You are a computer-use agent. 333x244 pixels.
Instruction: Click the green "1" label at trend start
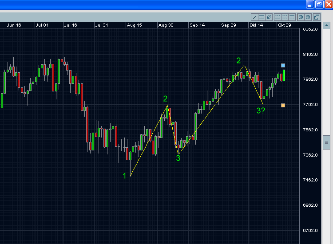[x=124, y=176]
